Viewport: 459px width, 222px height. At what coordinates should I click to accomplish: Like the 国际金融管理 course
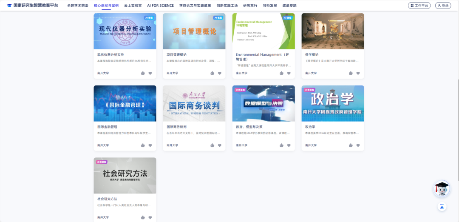(143, 145)
